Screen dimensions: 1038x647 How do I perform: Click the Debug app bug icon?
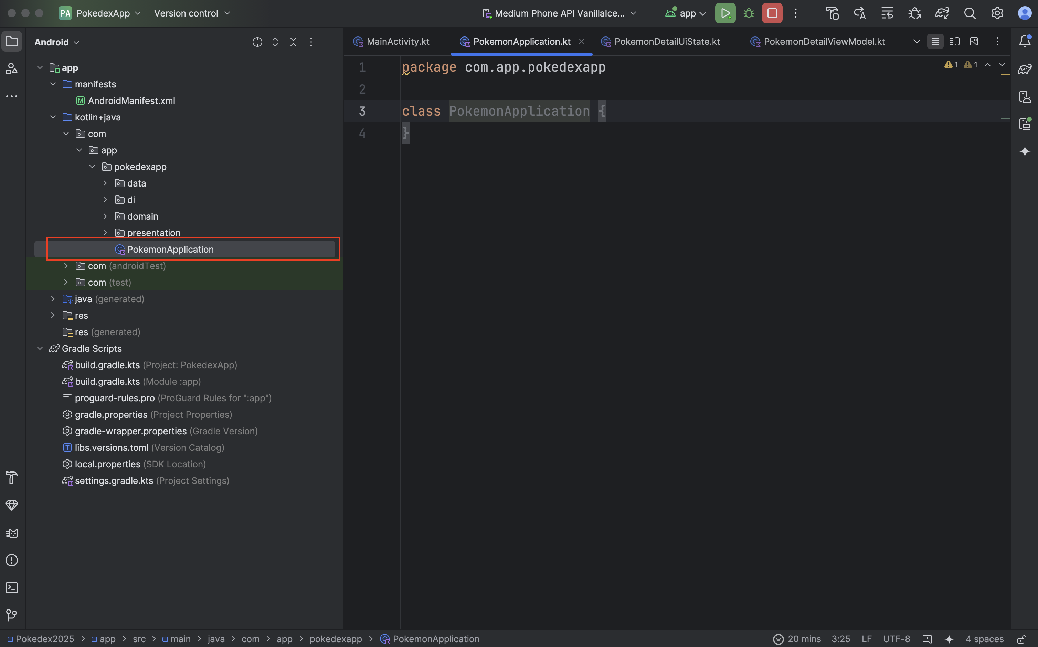tap(749, 13)
